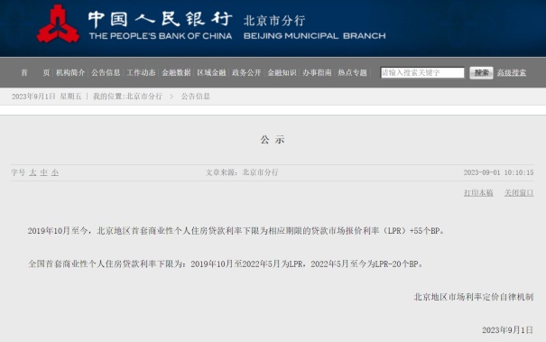Open the 高级搜索 advanced search link
The width and height of the screenshot is (546, 342).
coord(512,73)
